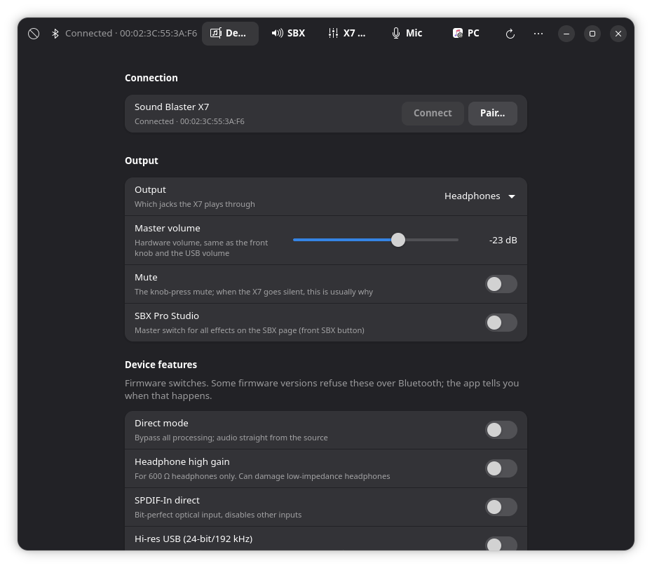Screen dimensions: 652x568
Task: Enable Headphone high gain switch
Action: pyautogui.click(x=501, y=468)
